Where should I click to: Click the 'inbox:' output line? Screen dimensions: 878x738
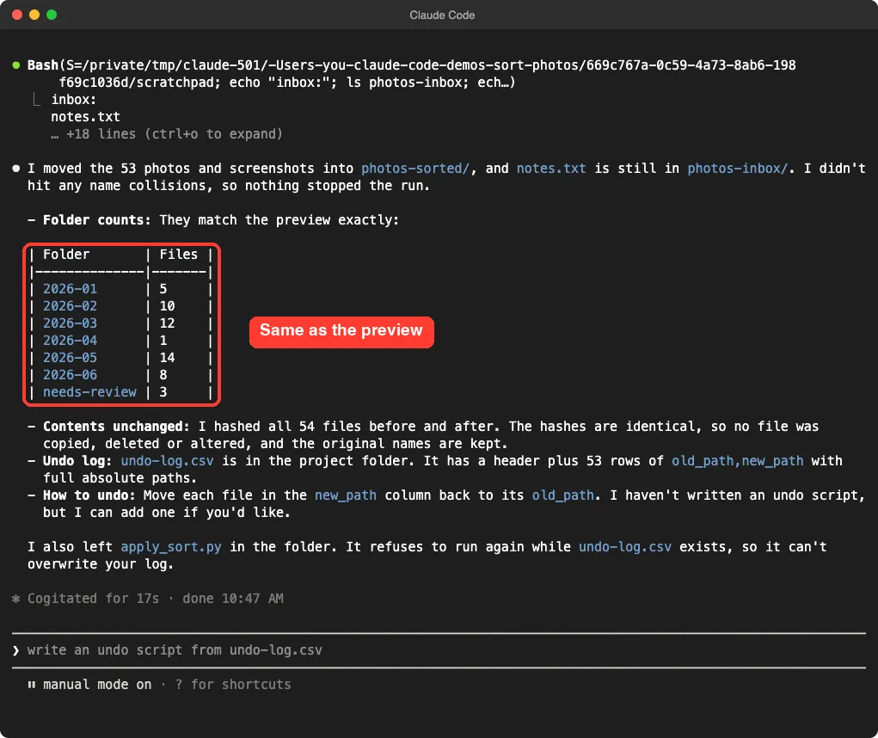click(x=73, y=100)
